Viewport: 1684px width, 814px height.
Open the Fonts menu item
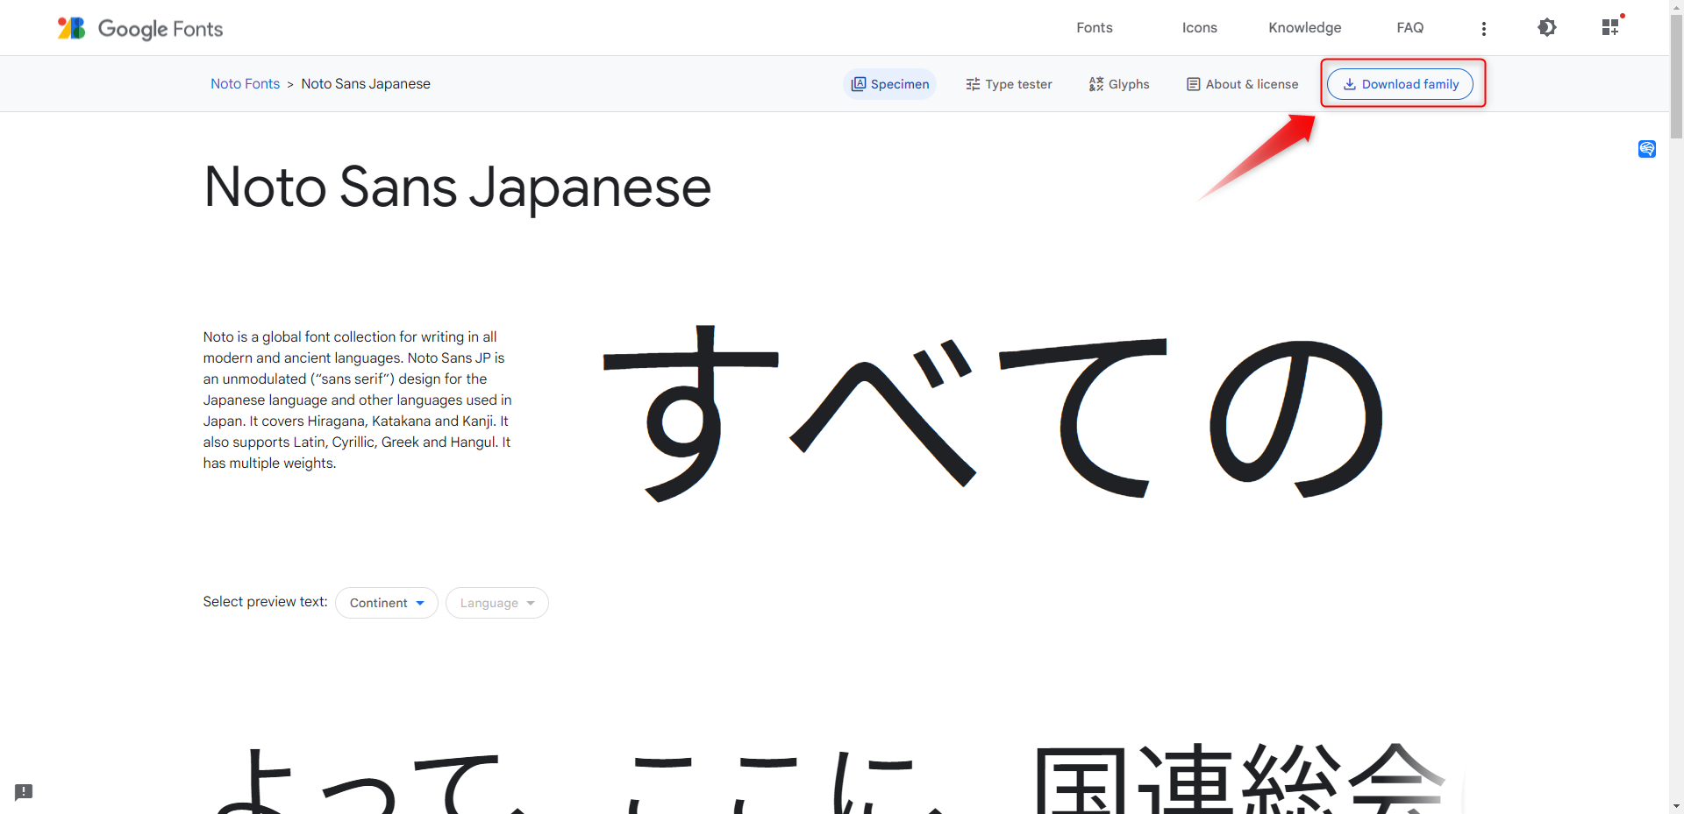(x=1094, y=28)
